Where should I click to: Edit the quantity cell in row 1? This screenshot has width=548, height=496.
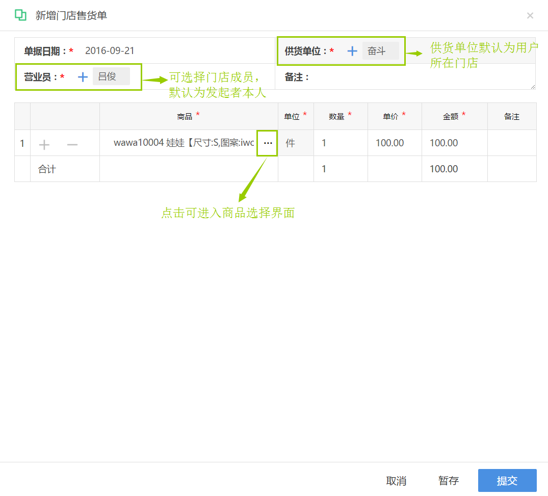point(341,143)
